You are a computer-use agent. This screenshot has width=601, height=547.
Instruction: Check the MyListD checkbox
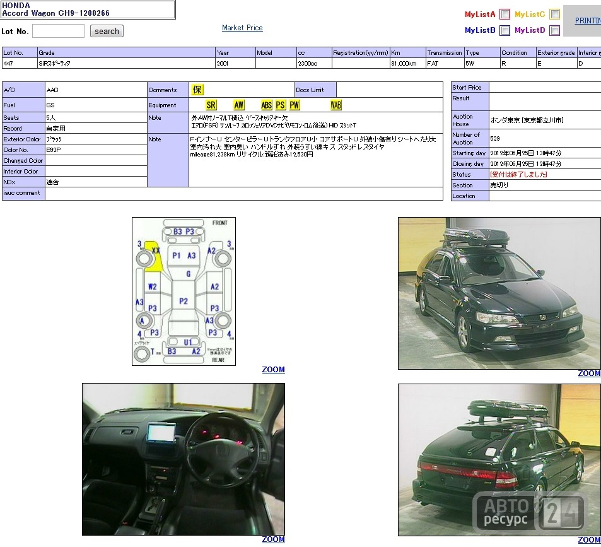point(554,30)
